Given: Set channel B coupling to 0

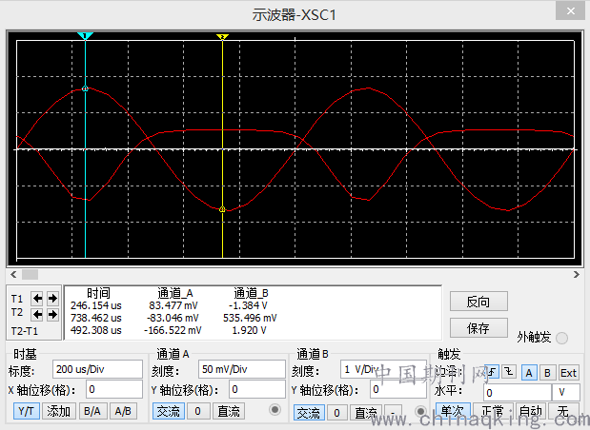Looking at the screenshot, I should pyautogui.click(x=336, y=413).
